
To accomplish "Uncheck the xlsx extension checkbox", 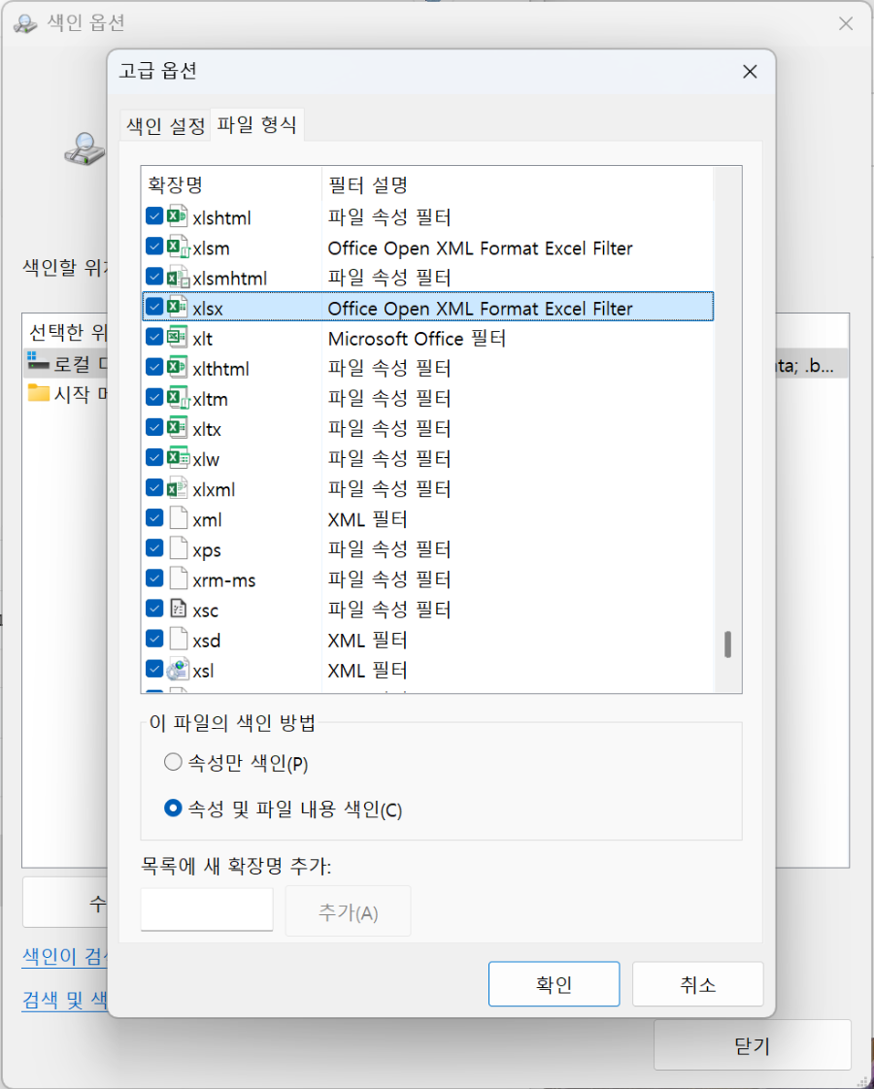I will point(153,308).
